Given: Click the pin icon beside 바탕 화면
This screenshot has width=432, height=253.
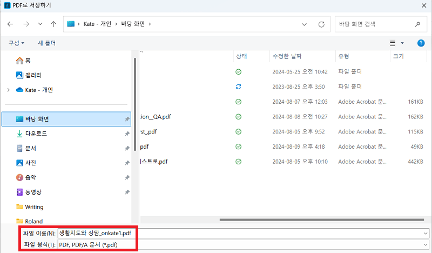Looking at the screenshot, I should point(127,119).
